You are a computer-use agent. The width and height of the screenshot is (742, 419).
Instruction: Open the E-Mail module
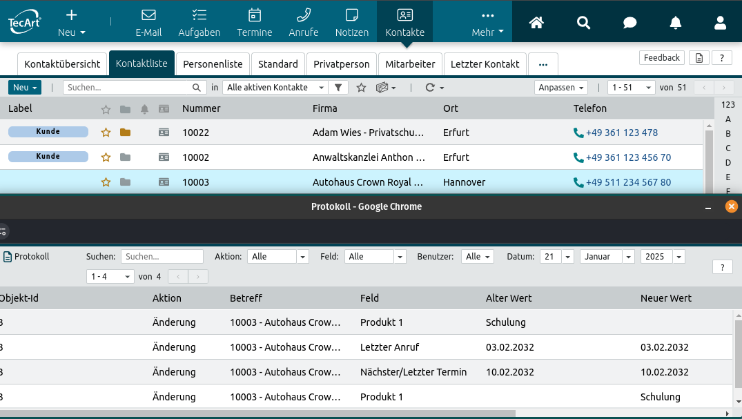click(x=148, y=22)
